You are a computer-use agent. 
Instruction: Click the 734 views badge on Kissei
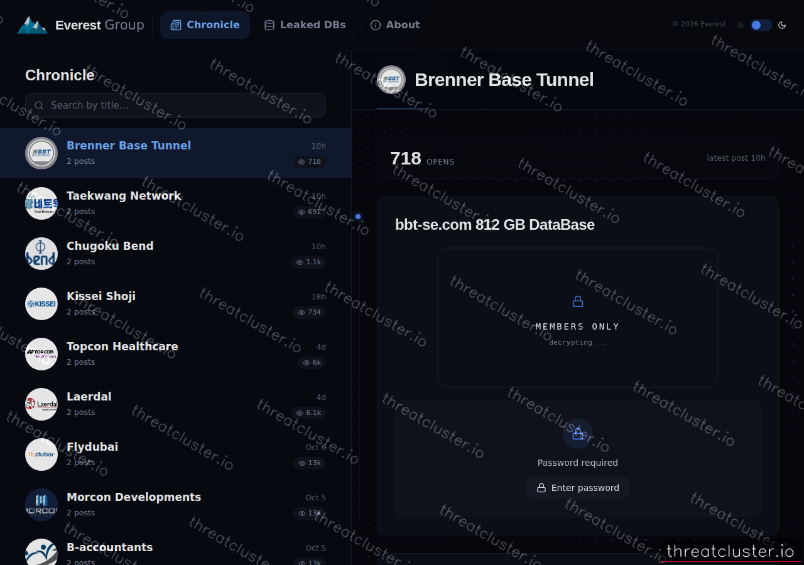click(x=310, y=313)
